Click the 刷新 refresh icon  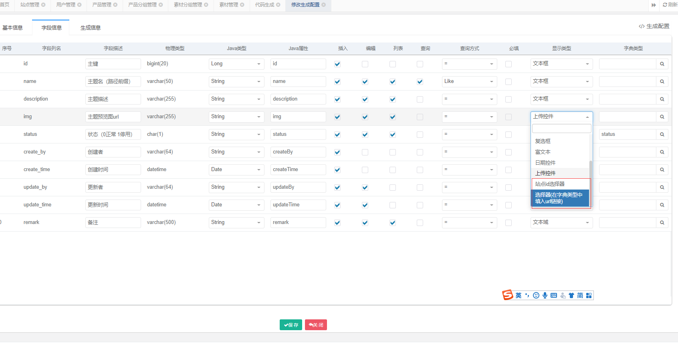point(665,5)
